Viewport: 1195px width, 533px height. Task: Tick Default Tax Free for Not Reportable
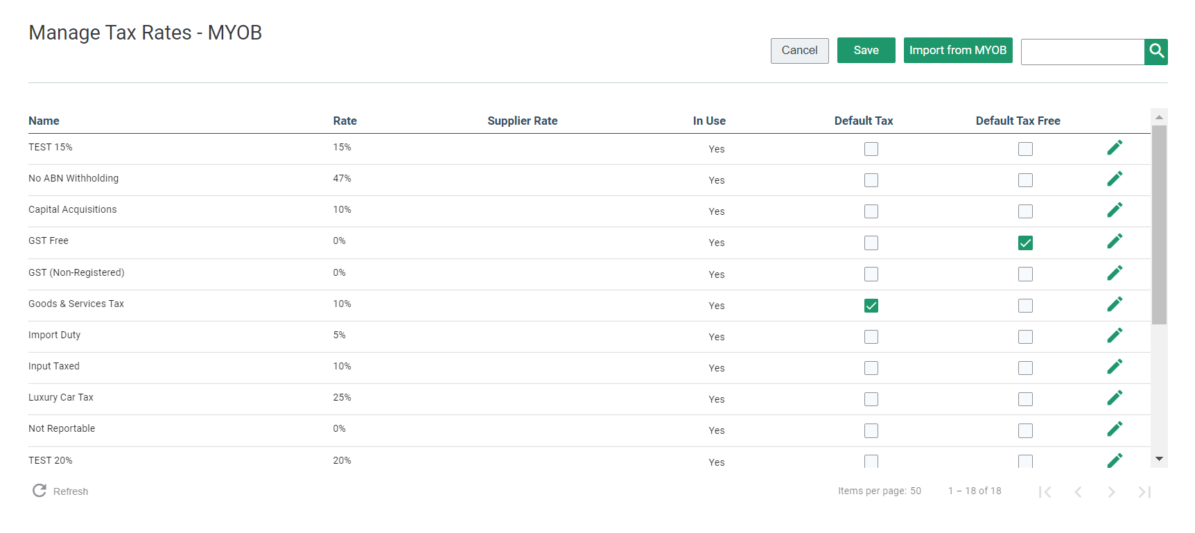tap(1025, 430)
